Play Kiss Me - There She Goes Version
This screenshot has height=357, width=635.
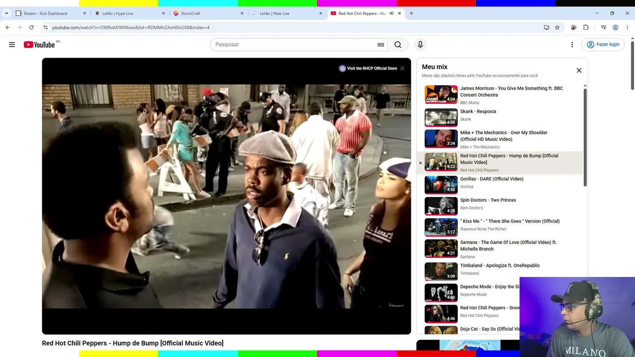pos(510,221)
